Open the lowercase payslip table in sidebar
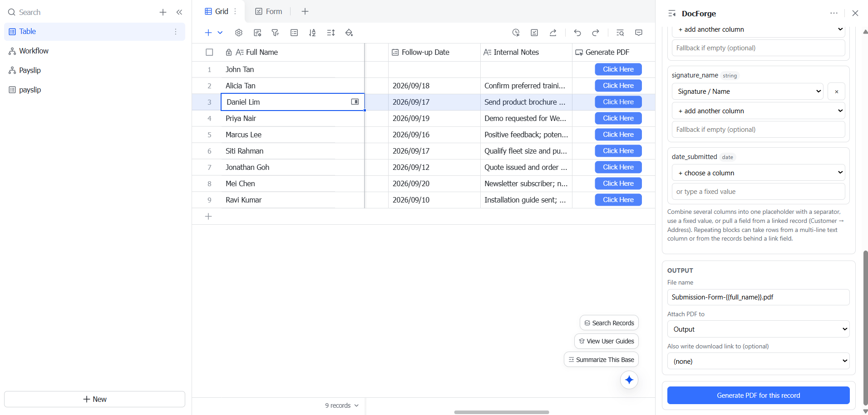The width and height of the screenshot is (868, 415). tap(94, 90)
